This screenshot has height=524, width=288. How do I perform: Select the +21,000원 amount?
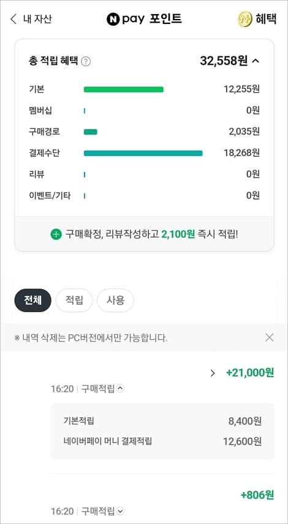click(250, 373)
